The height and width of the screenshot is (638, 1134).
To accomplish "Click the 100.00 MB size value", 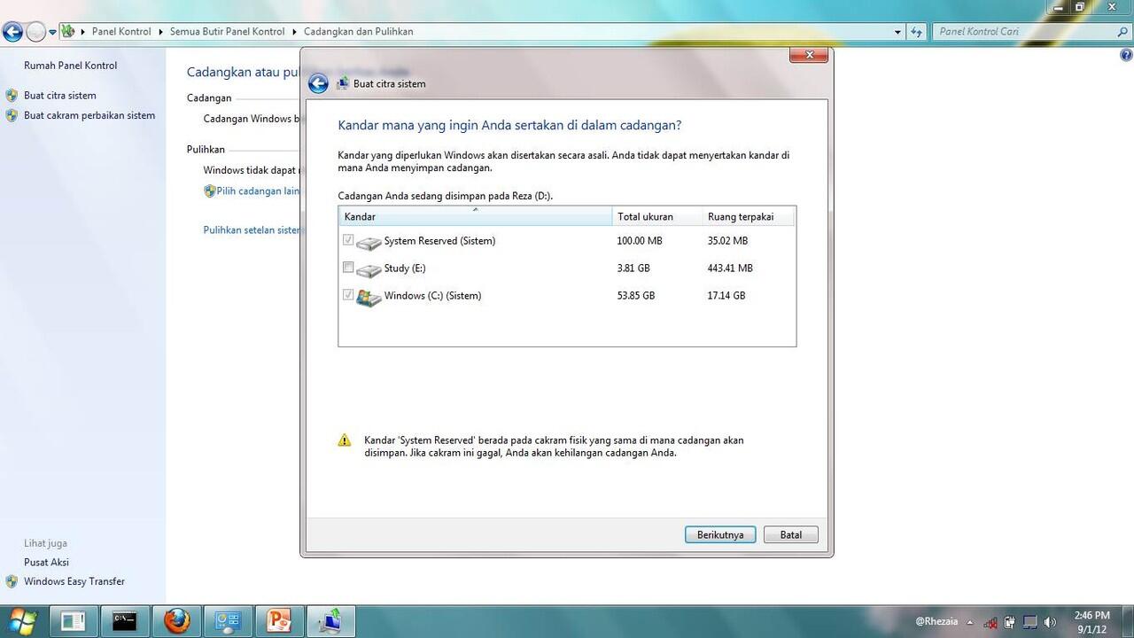I will click(640, 241).
